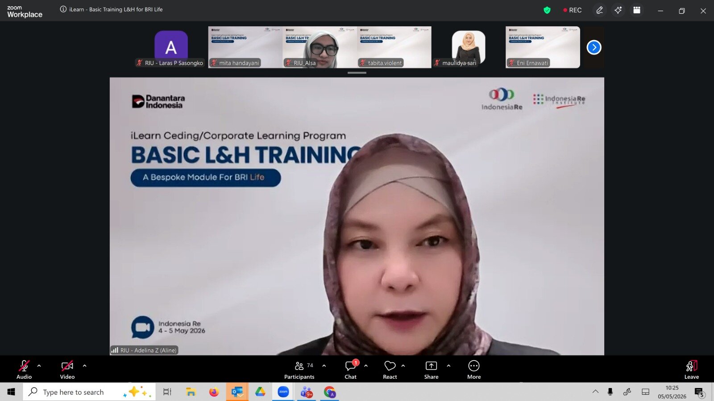Switch to Outlook on the taskbar
Screen dimensions: 714x401
(237, 392)
